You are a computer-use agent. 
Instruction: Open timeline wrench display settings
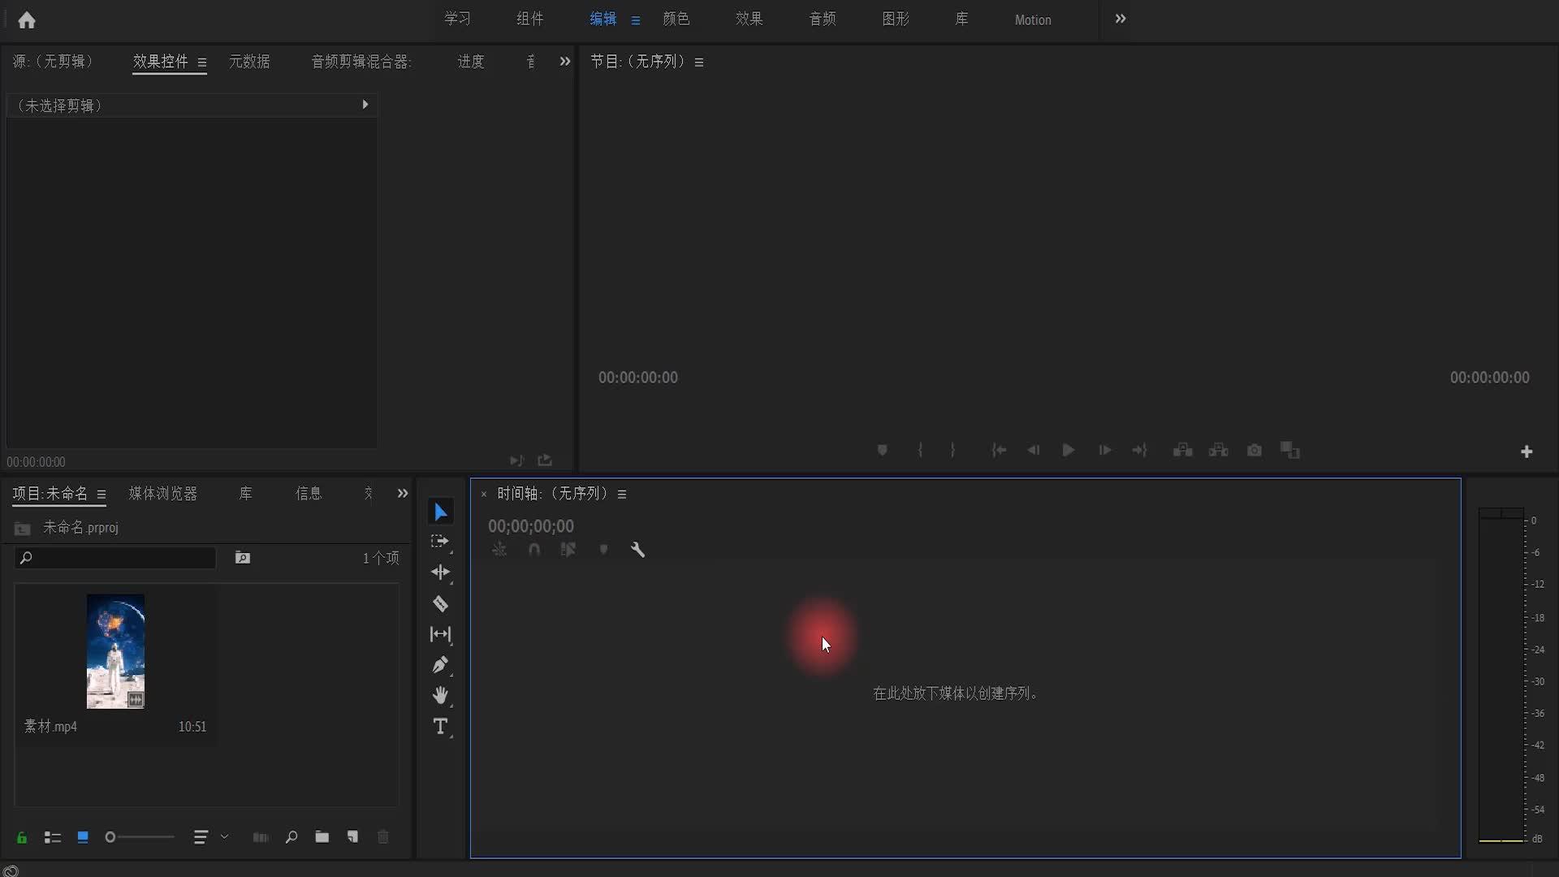(638, 550)
